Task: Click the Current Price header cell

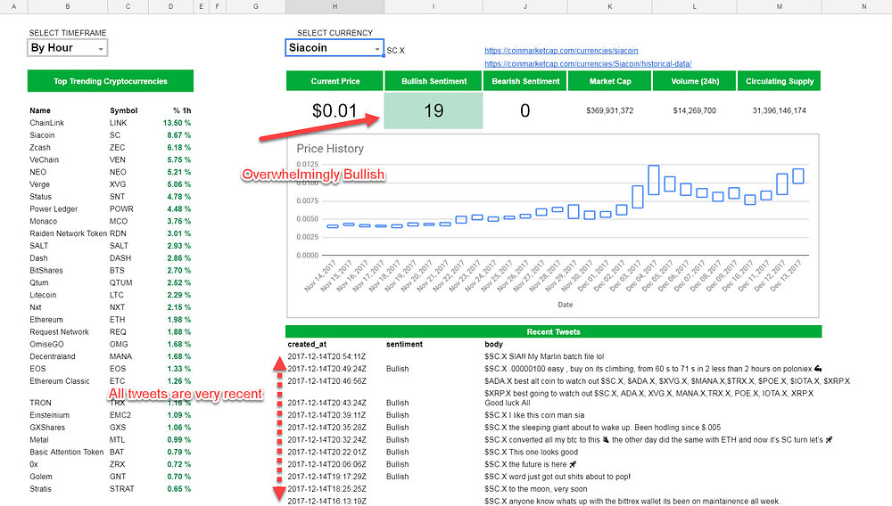Action: 334,81
